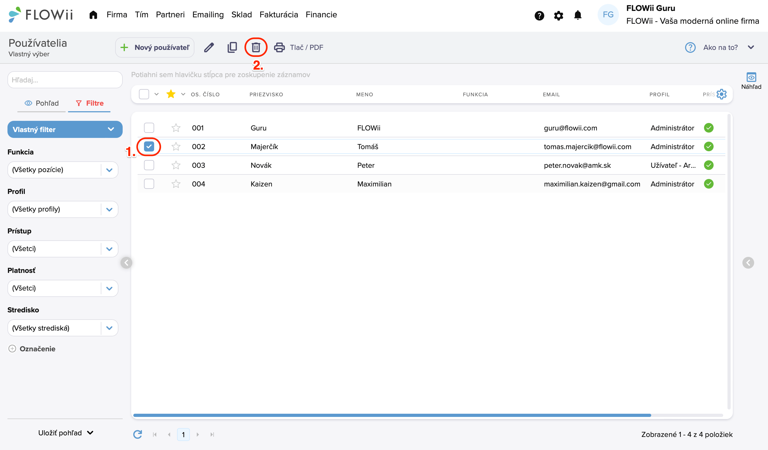The height and width of the screenshot is (450, 768).
Task: Open settings gear in top bar
Action: (x=558, y=15)
